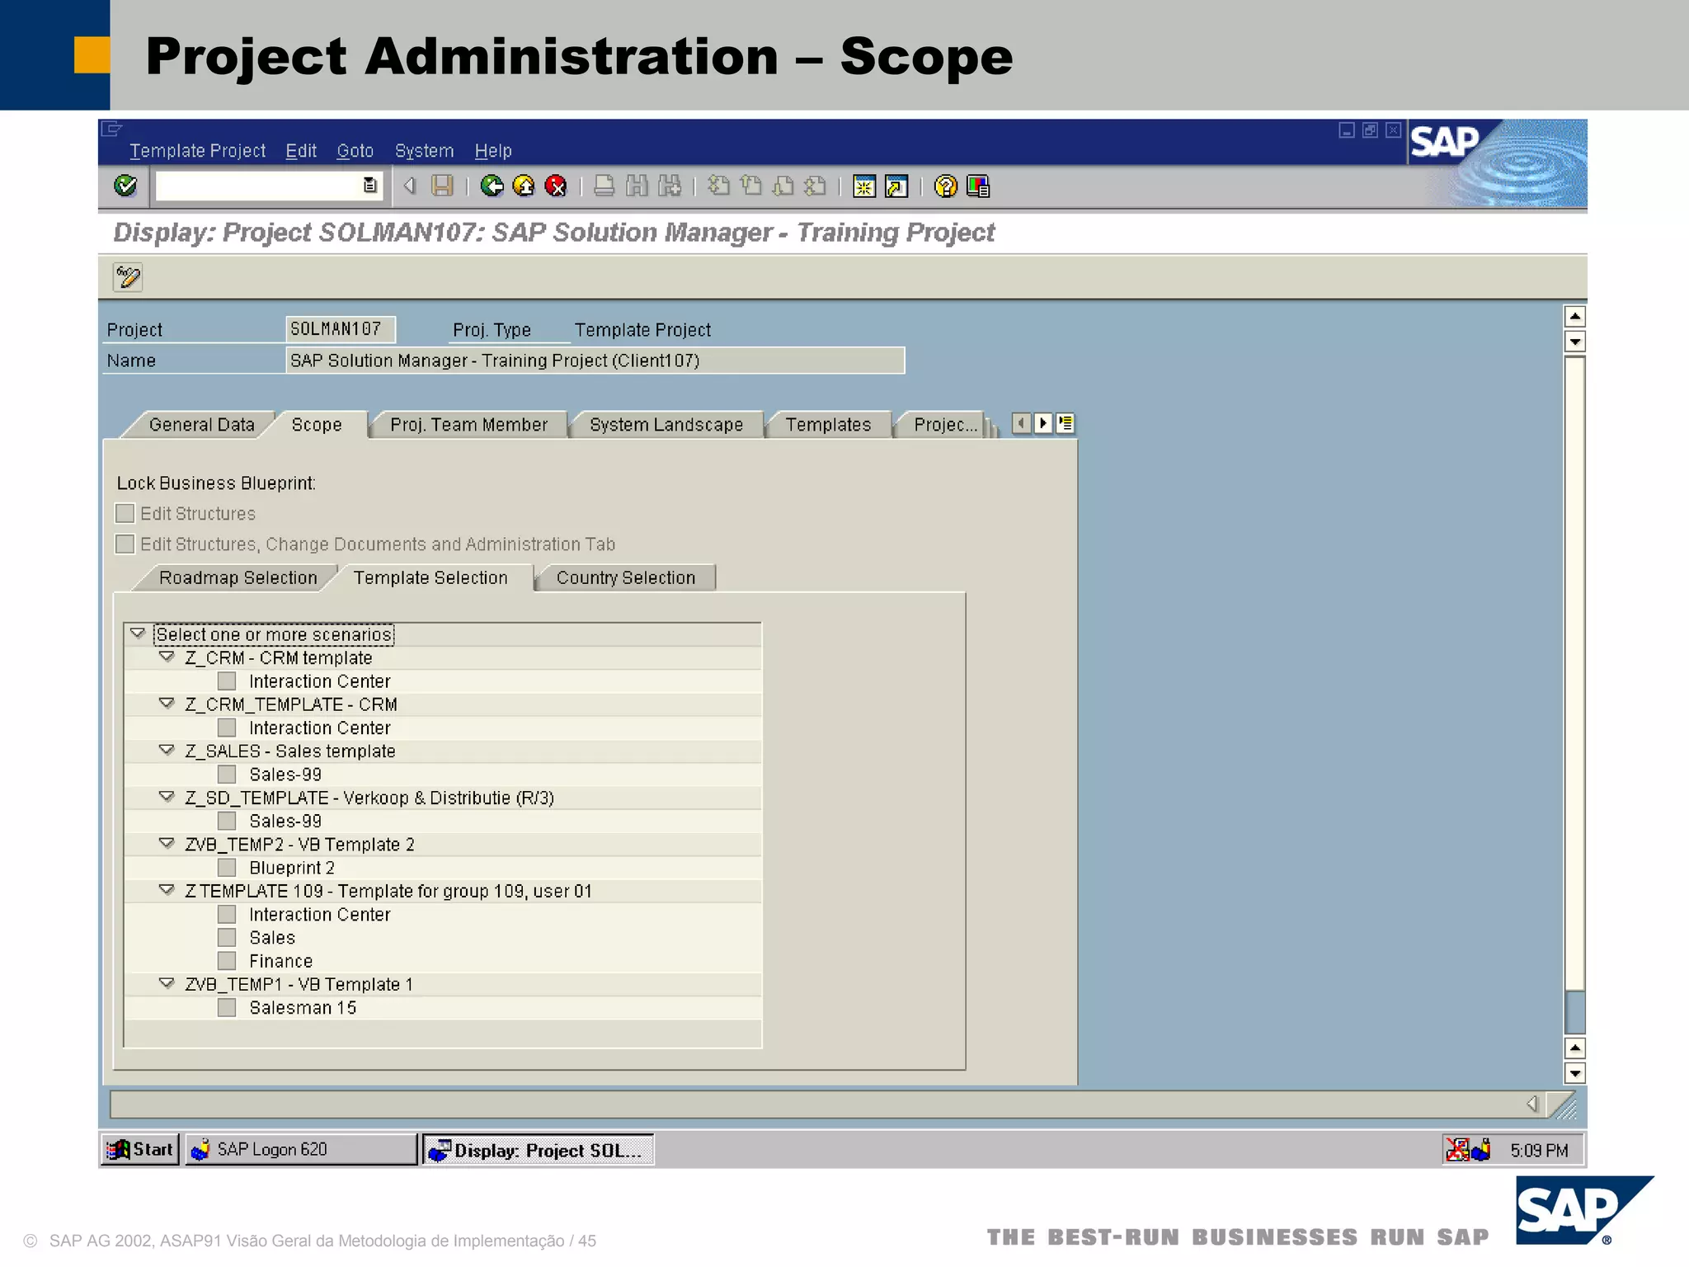
Task: Click the tab list icon beside tabs
Action: 1066,423
